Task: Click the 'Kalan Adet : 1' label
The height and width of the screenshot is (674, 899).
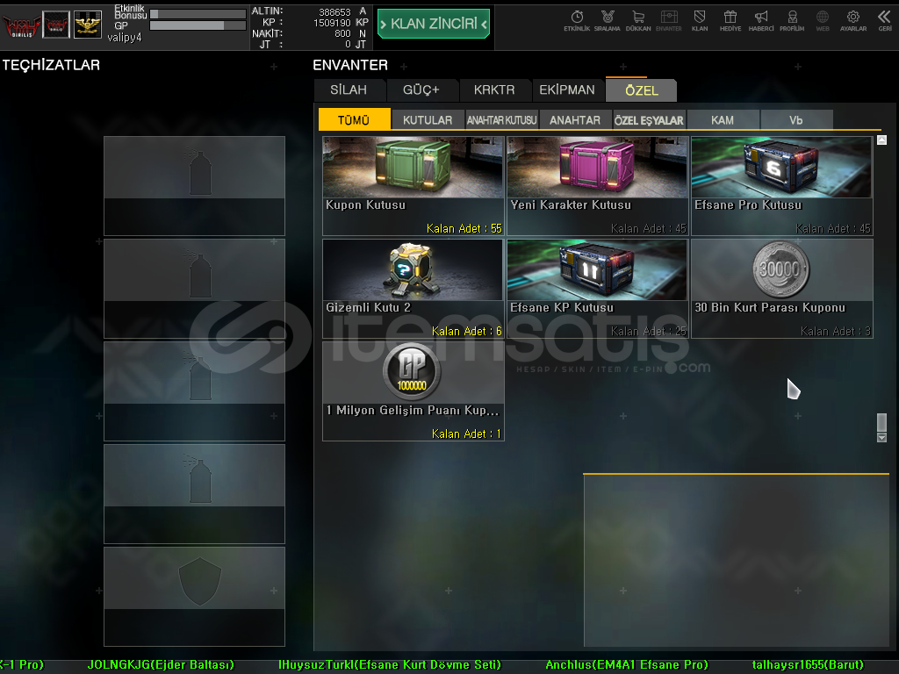Action: click(466, 434)
